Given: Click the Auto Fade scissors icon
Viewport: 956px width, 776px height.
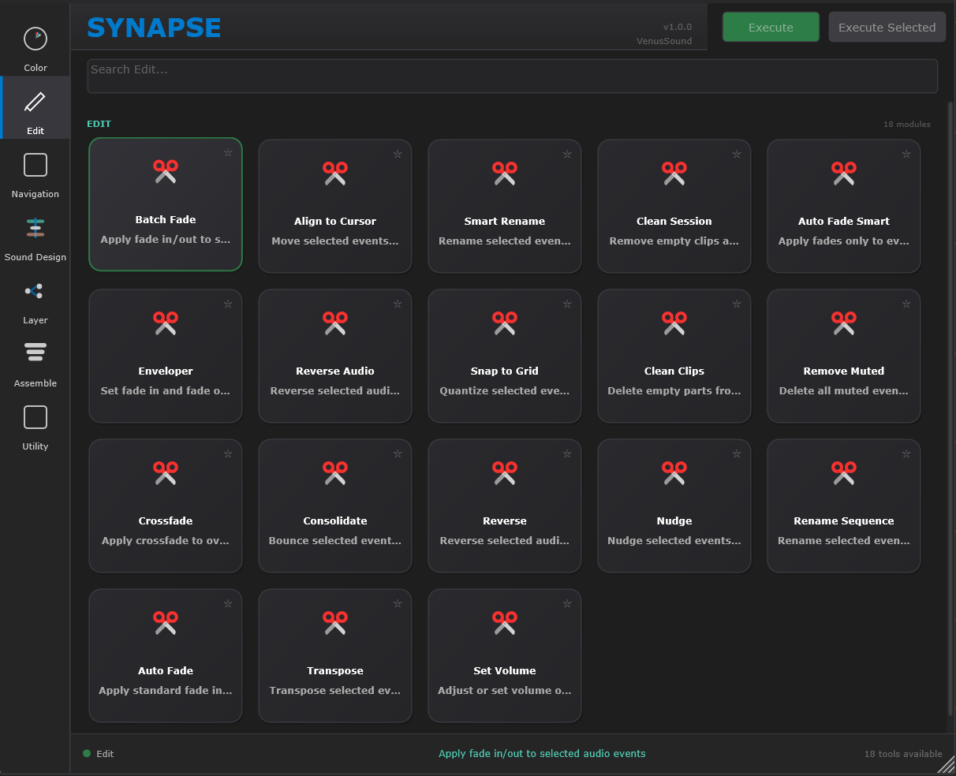Looking at the screenshot, I should [166, 622].
